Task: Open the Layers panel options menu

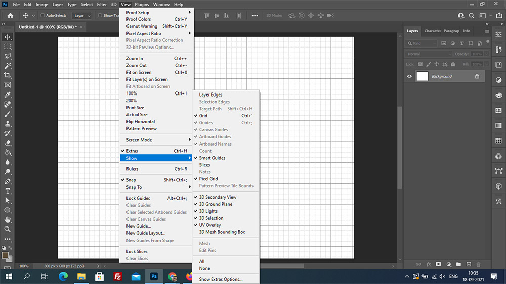Action: [x=487, y=31]
